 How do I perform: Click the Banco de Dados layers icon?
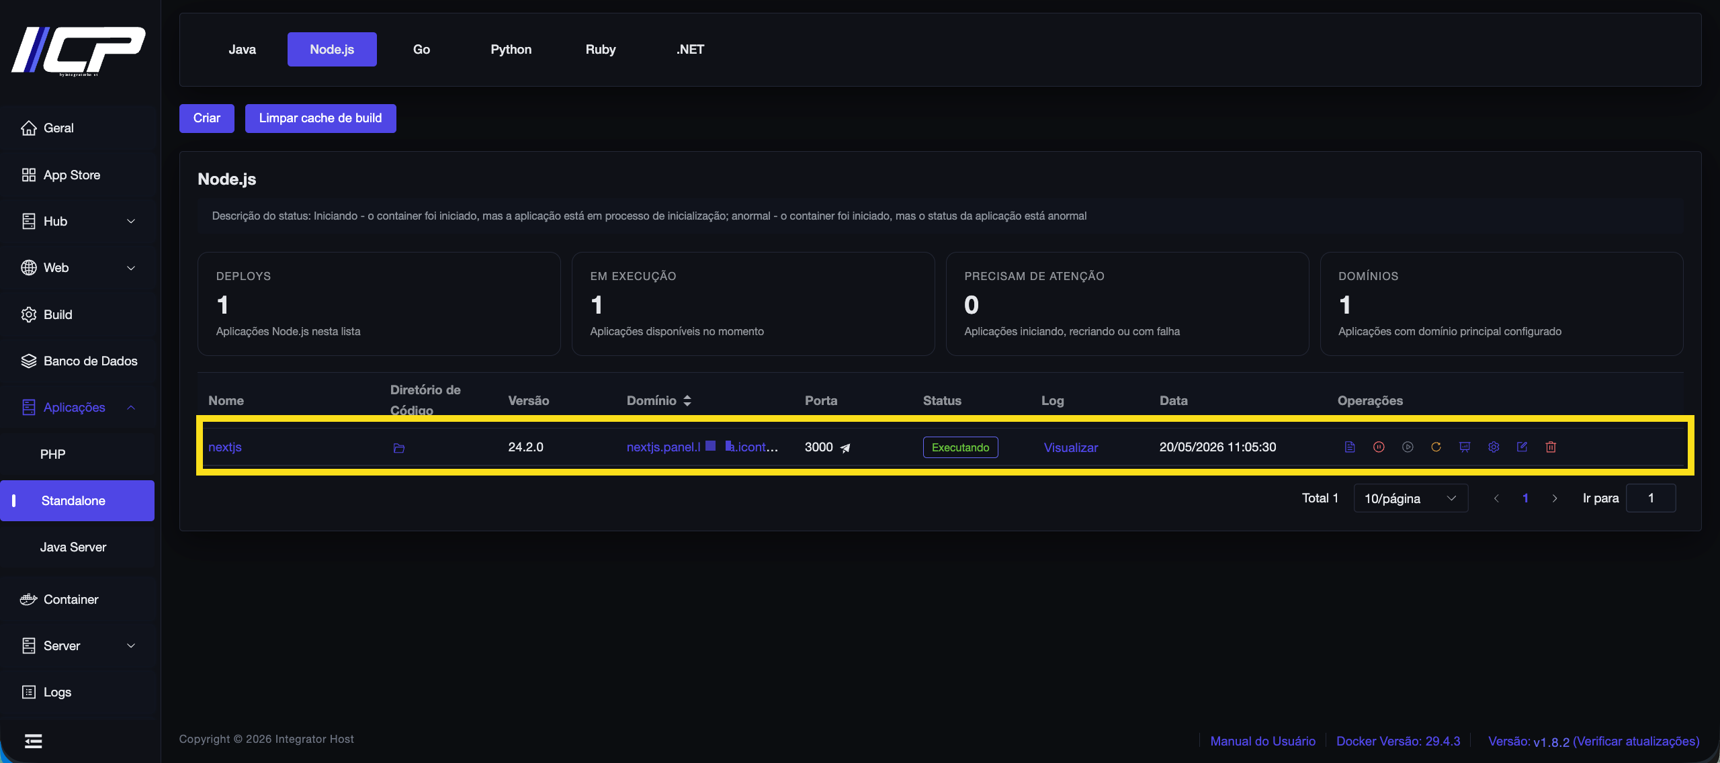[x=28, y=361]
